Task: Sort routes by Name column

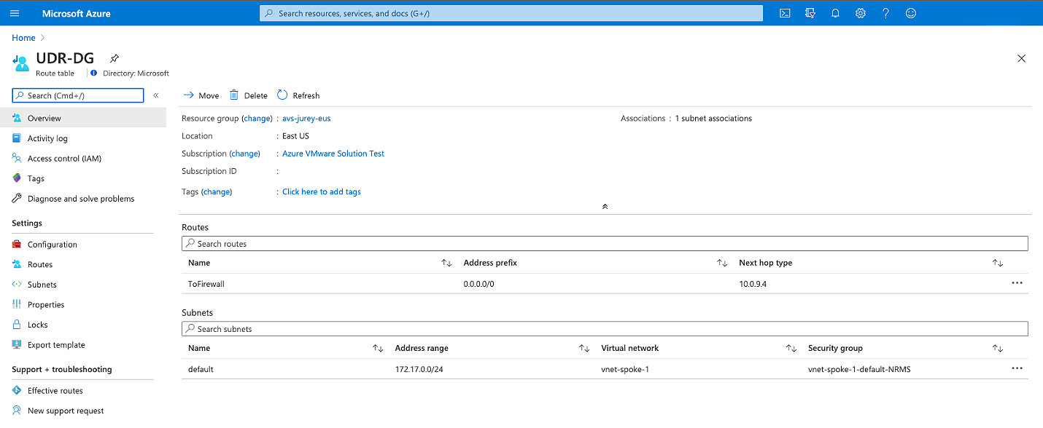Action: (446, 263)
